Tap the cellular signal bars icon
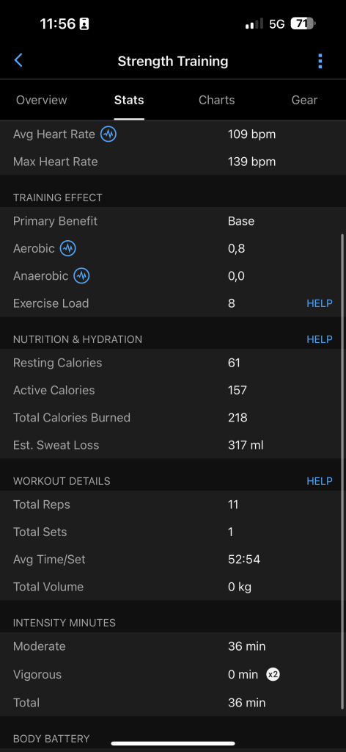This screenshot has width=346, height=752. coord(254,24)
